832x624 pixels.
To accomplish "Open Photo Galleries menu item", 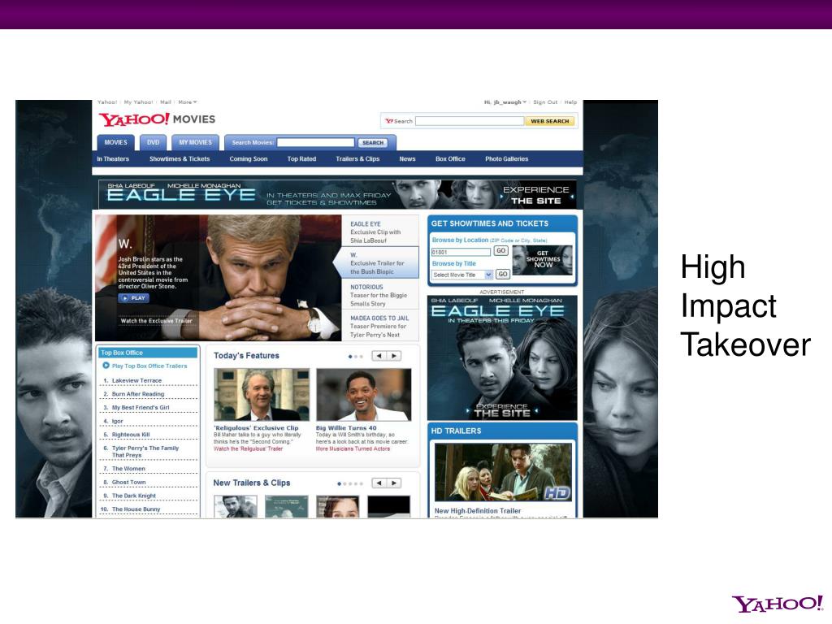I will [x=507, y=158].
